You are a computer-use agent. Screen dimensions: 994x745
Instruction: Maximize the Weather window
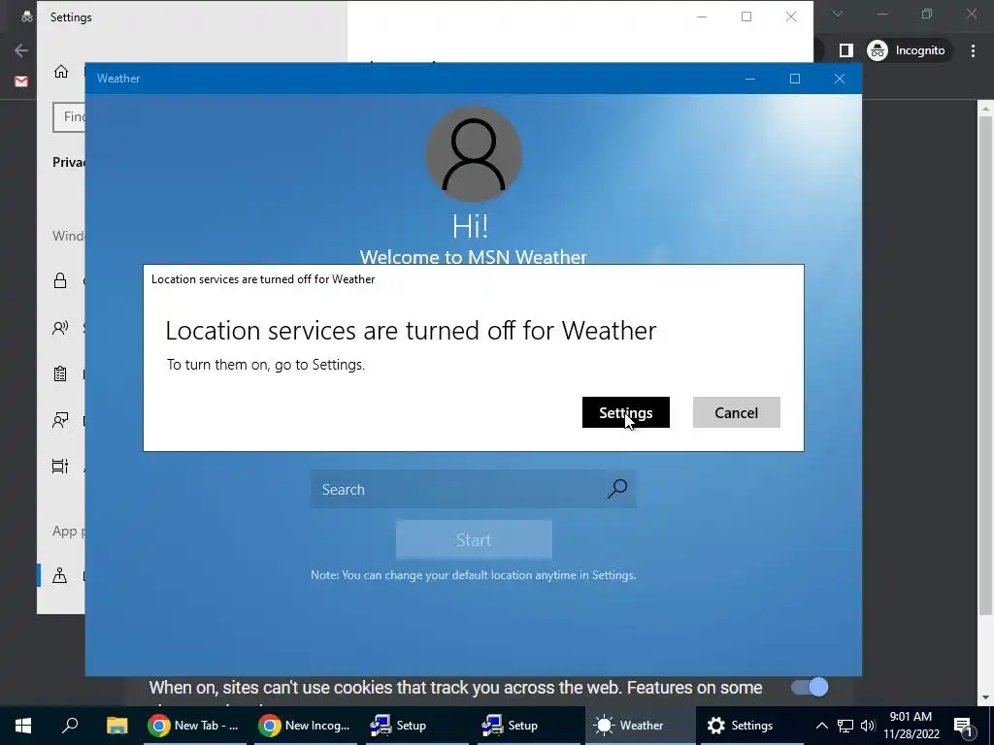coord(795,79)
